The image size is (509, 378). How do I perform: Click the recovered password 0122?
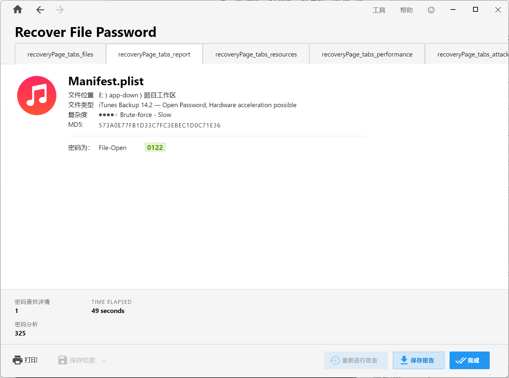[x=155, y=147]
